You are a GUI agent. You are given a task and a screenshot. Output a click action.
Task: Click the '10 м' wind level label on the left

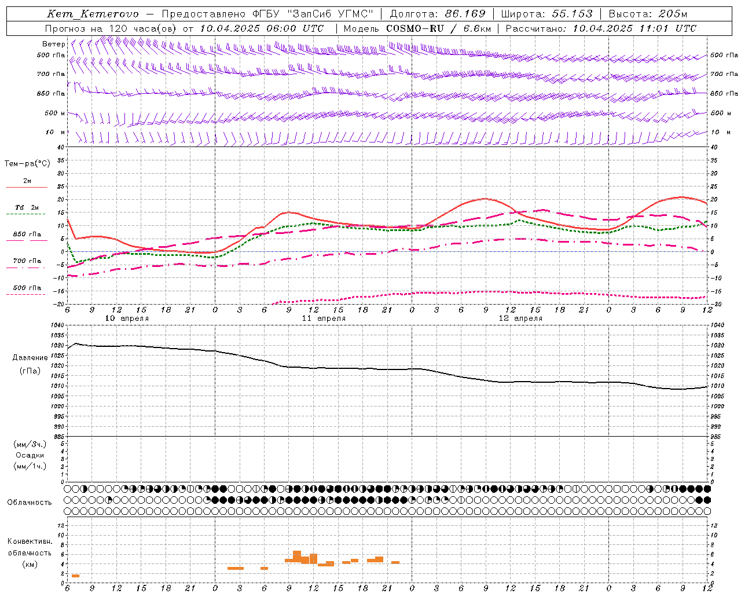click(x=56, y=132)
